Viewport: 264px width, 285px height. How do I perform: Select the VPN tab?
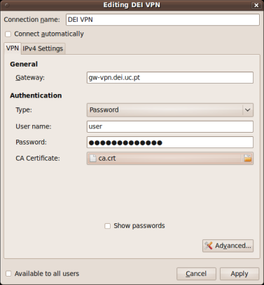click(13, 48)
